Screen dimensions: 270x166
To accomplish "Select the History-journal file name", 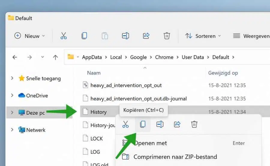I will [x=103, y=125].
